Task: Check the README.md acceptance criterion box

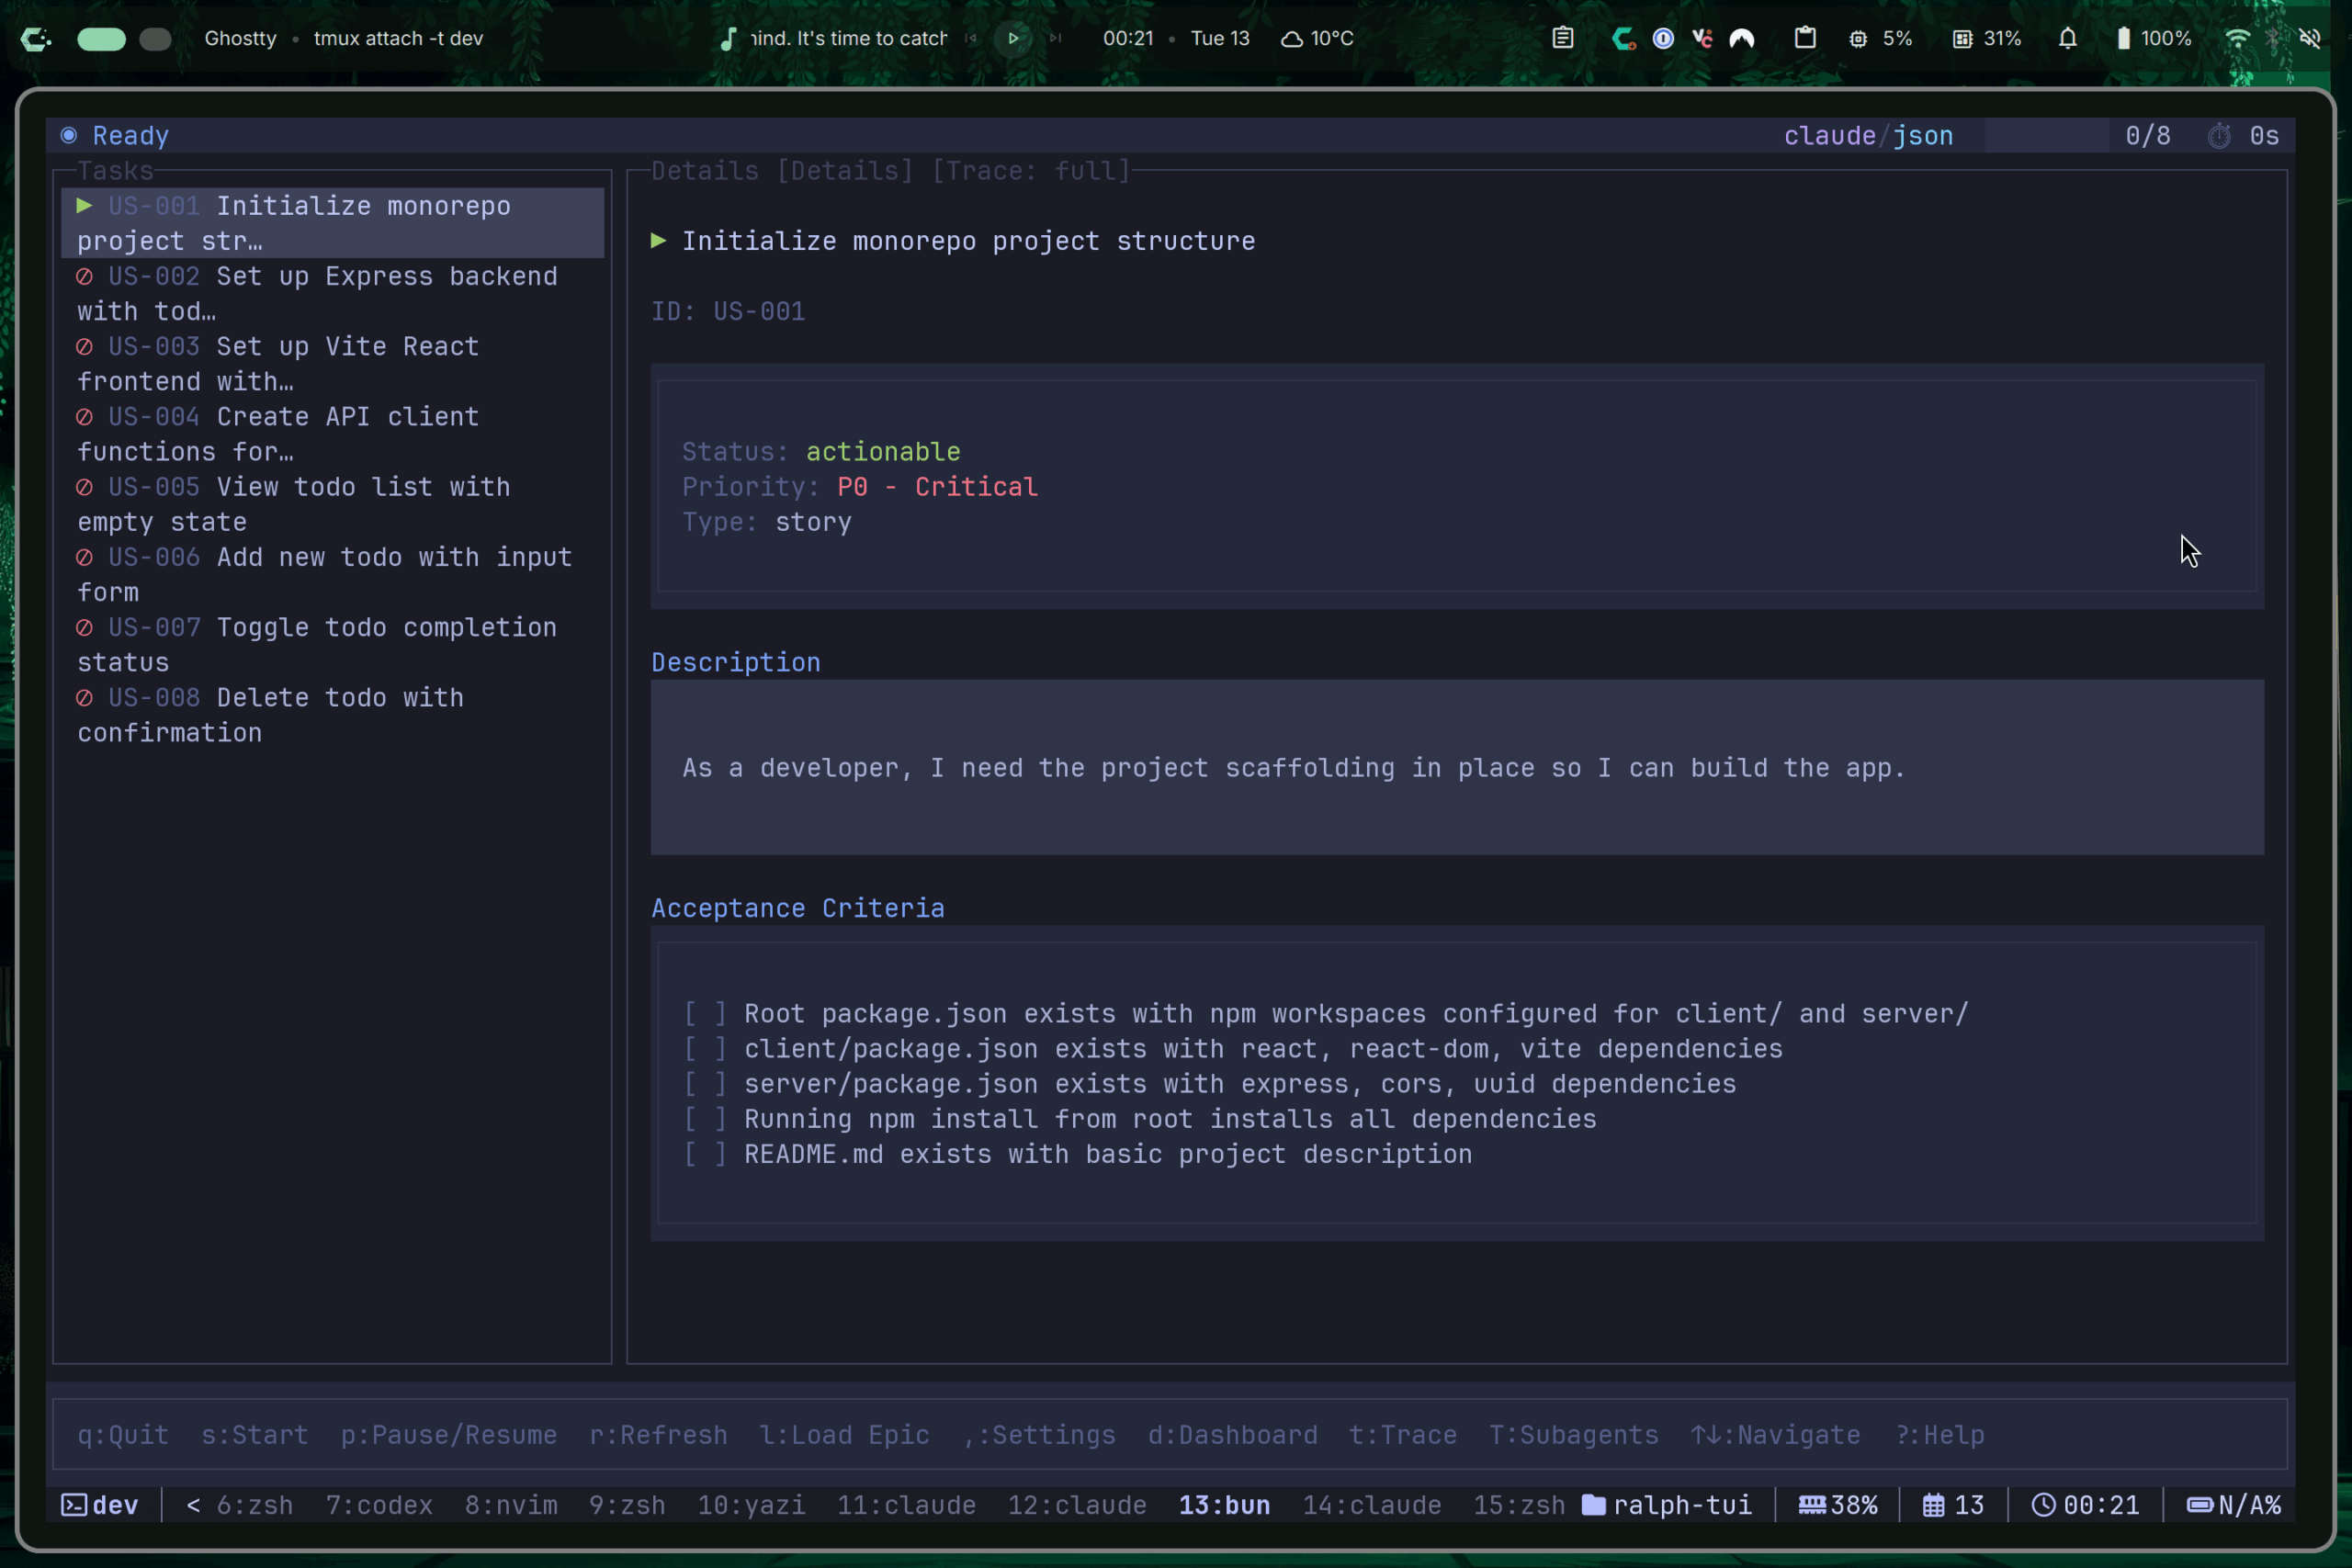Action: coord(705,1154)
